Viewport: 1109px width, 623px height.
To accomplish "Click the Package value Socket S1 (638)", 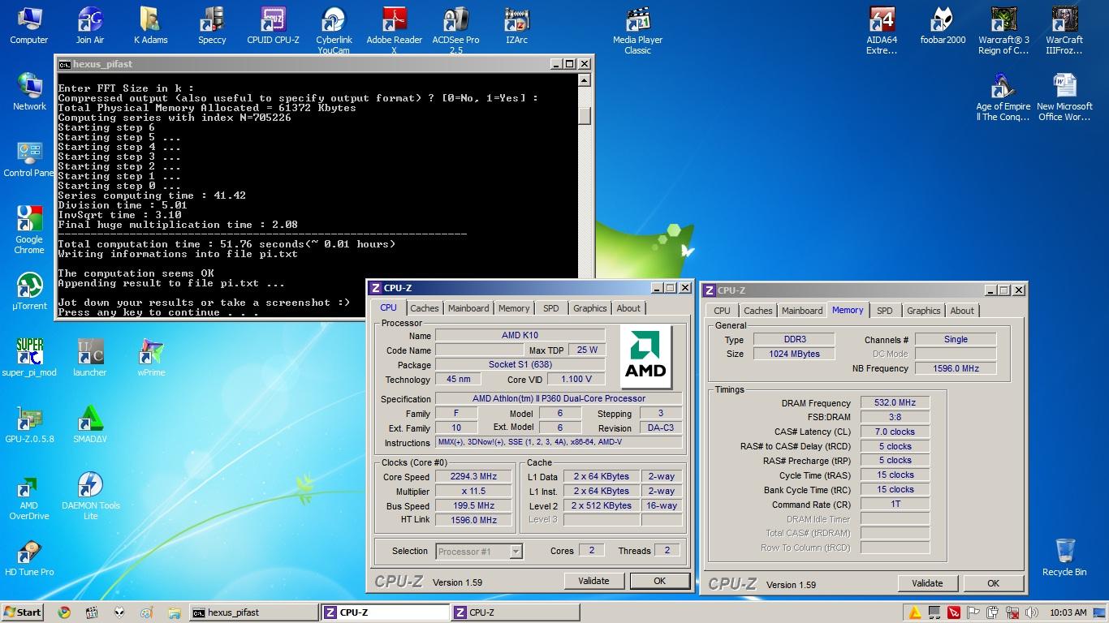I will [x=520, y=364].
